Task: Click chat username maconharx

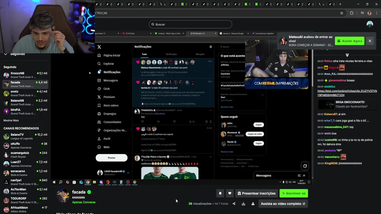Action: (x=332, y=157)
